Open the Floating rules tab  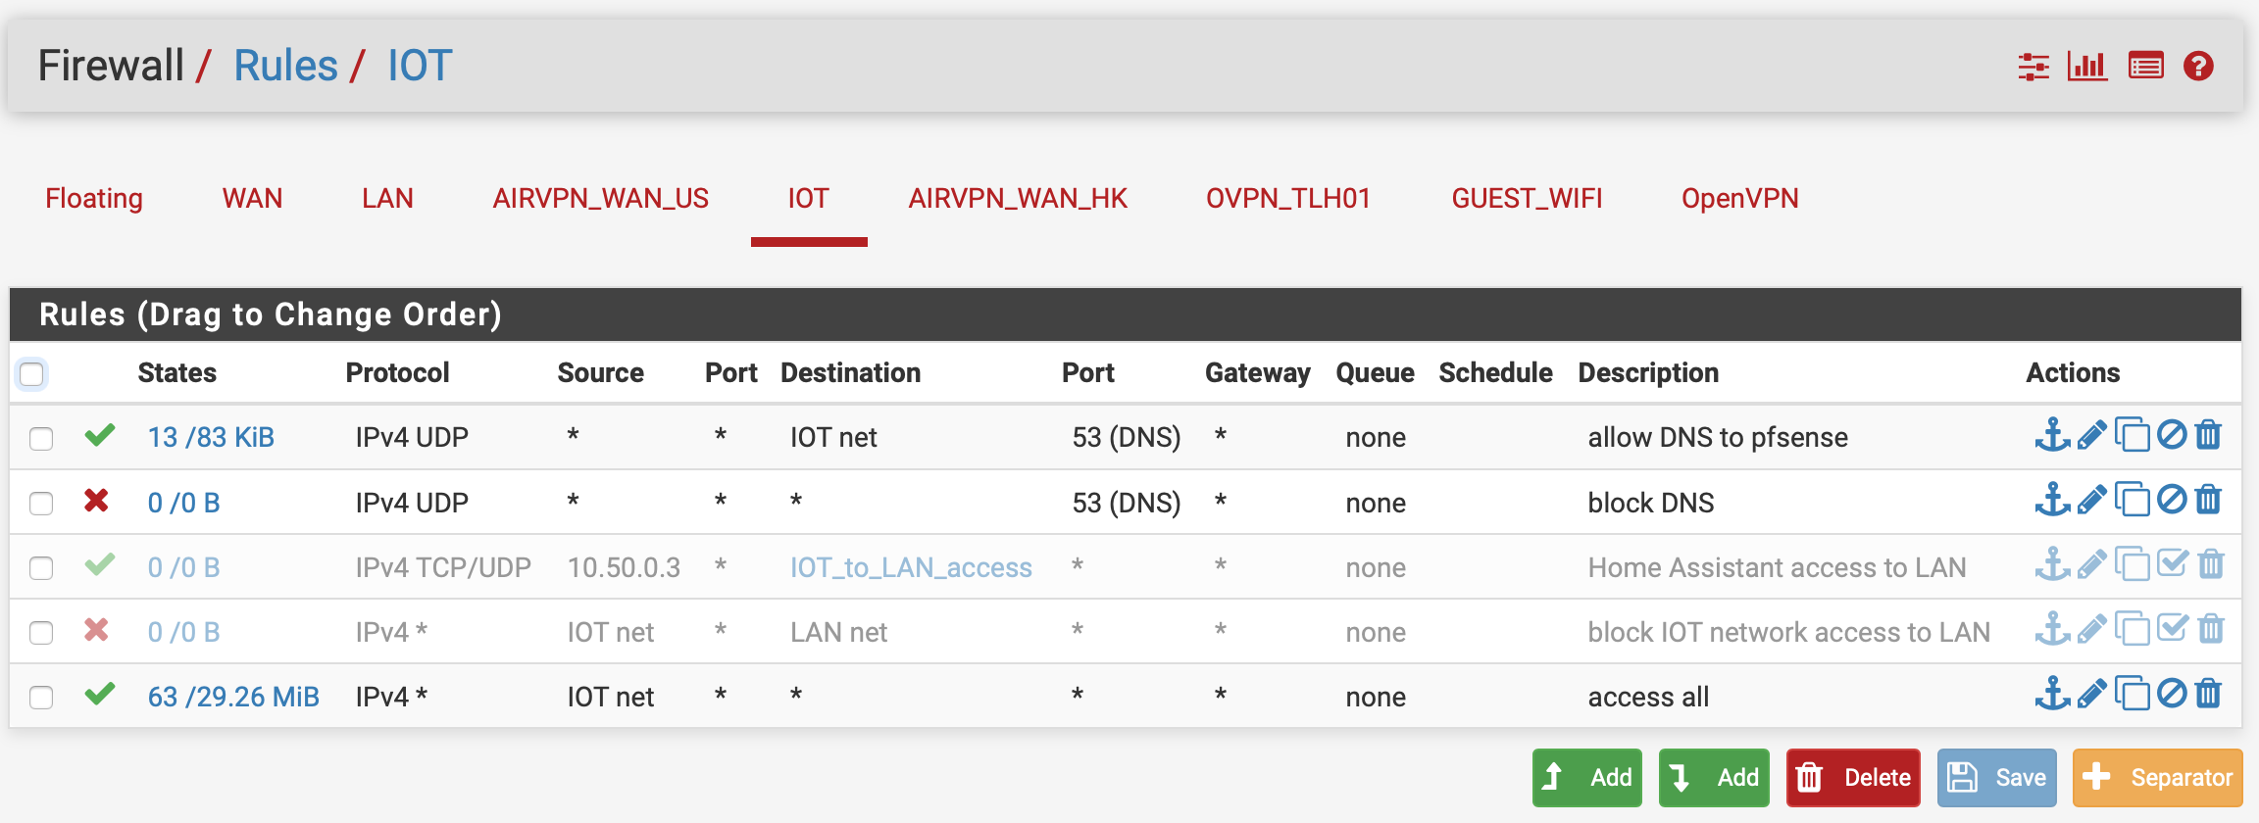94,198
